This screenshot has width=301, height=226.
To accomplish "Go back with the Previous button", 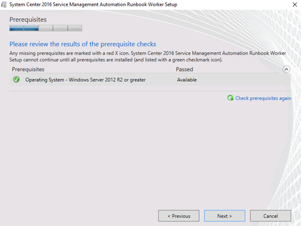I will click(179, 216).
